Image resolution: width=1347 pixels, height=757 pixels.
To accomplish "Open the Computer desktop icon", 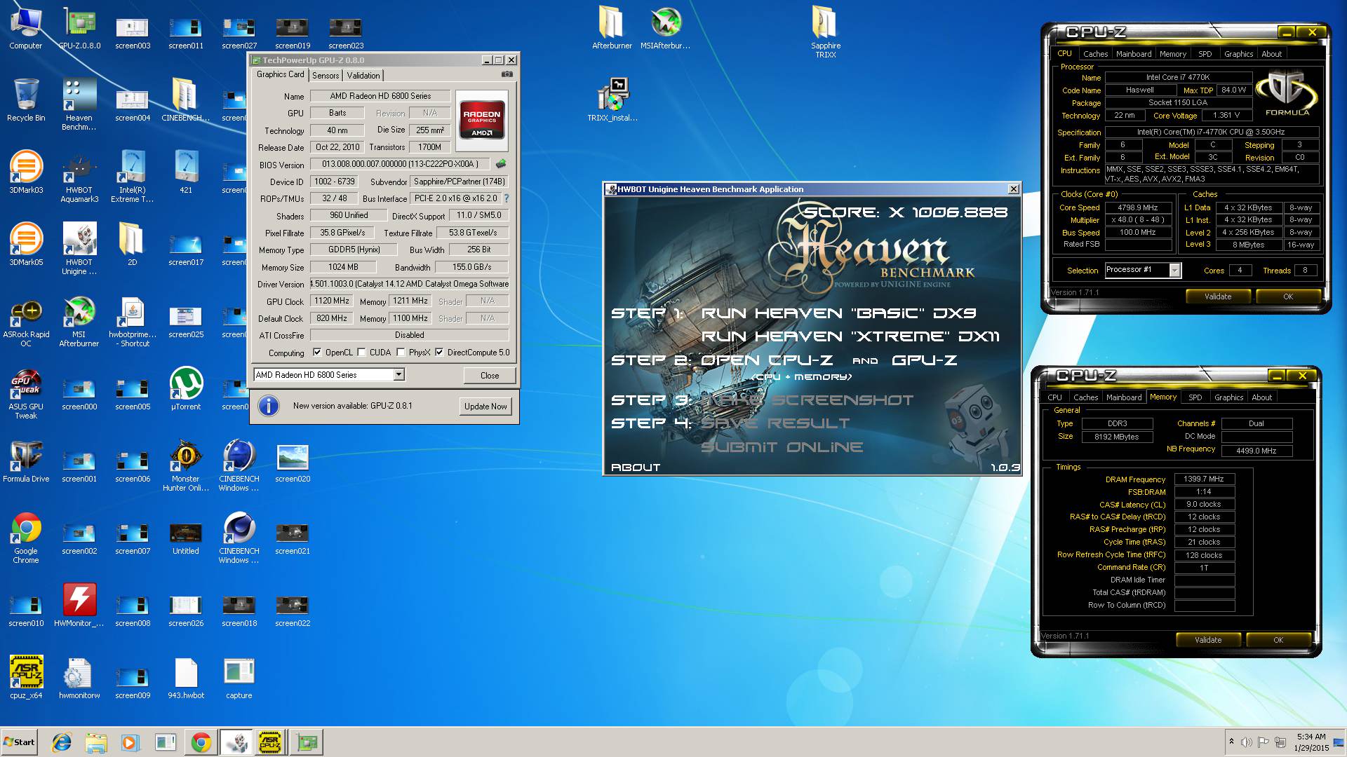I will [26, 28].
